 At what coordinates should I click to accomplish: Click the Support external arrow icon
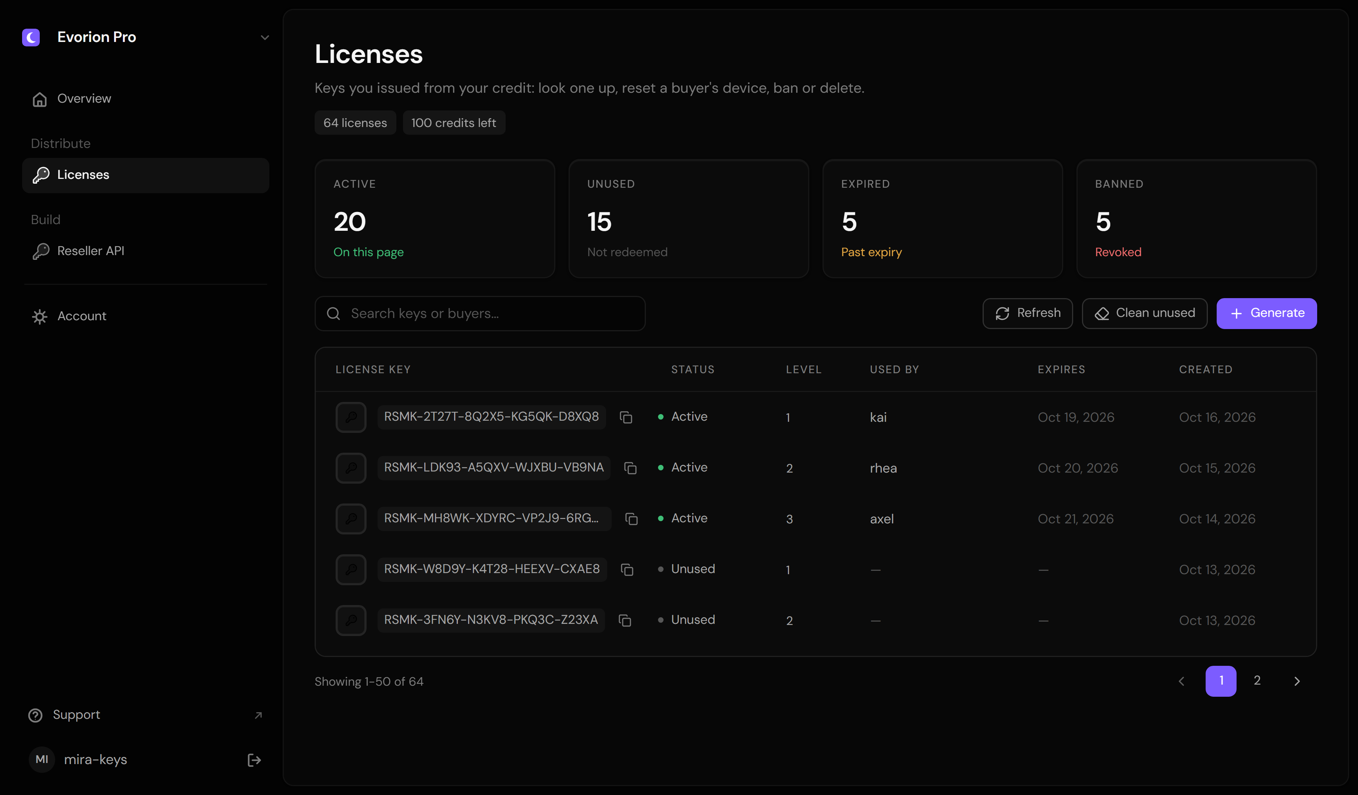coord(258,715)
